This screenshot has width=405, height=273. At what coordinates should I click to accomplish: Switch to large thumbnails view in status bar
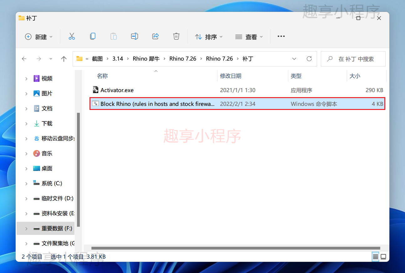click(383, 257)
